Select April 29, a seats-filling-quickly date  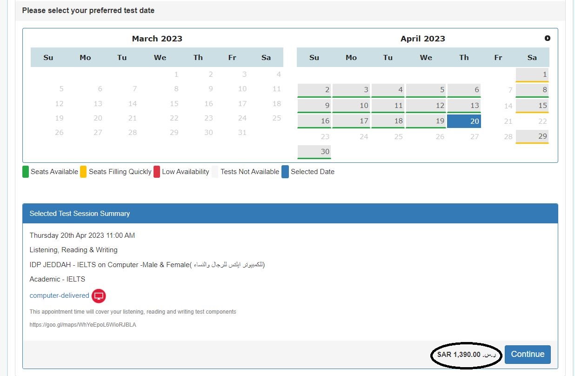coord(532,136)
